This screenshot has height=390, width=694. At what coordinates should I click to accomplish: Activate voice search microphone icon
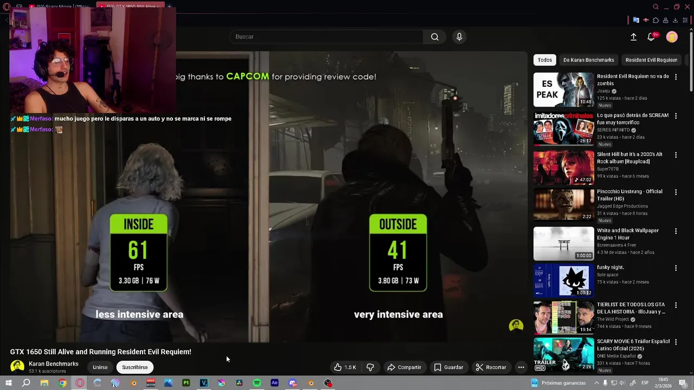[x=459, y=37]
